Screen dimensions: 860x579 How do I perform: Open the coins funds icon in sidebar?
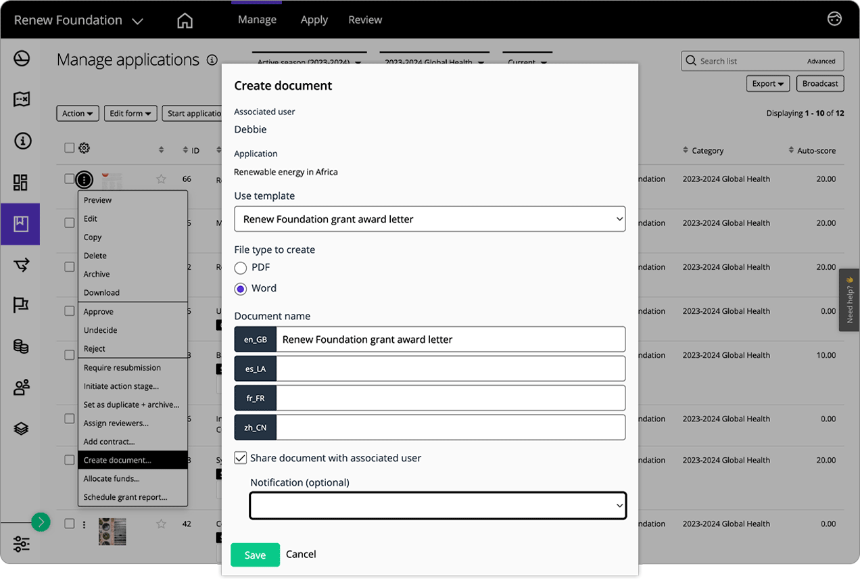click(x=21, y=346)
